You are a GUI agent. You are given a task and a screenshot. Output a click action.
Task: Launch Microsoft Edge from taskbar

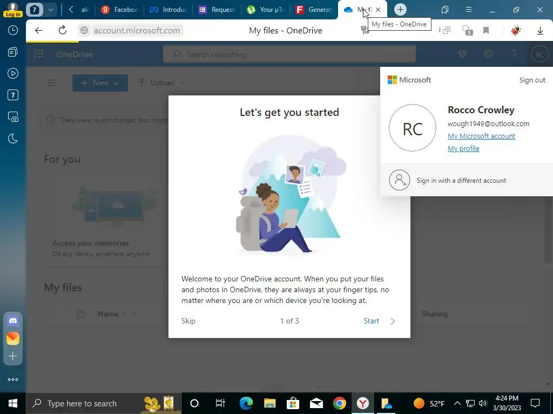point(246,403)
